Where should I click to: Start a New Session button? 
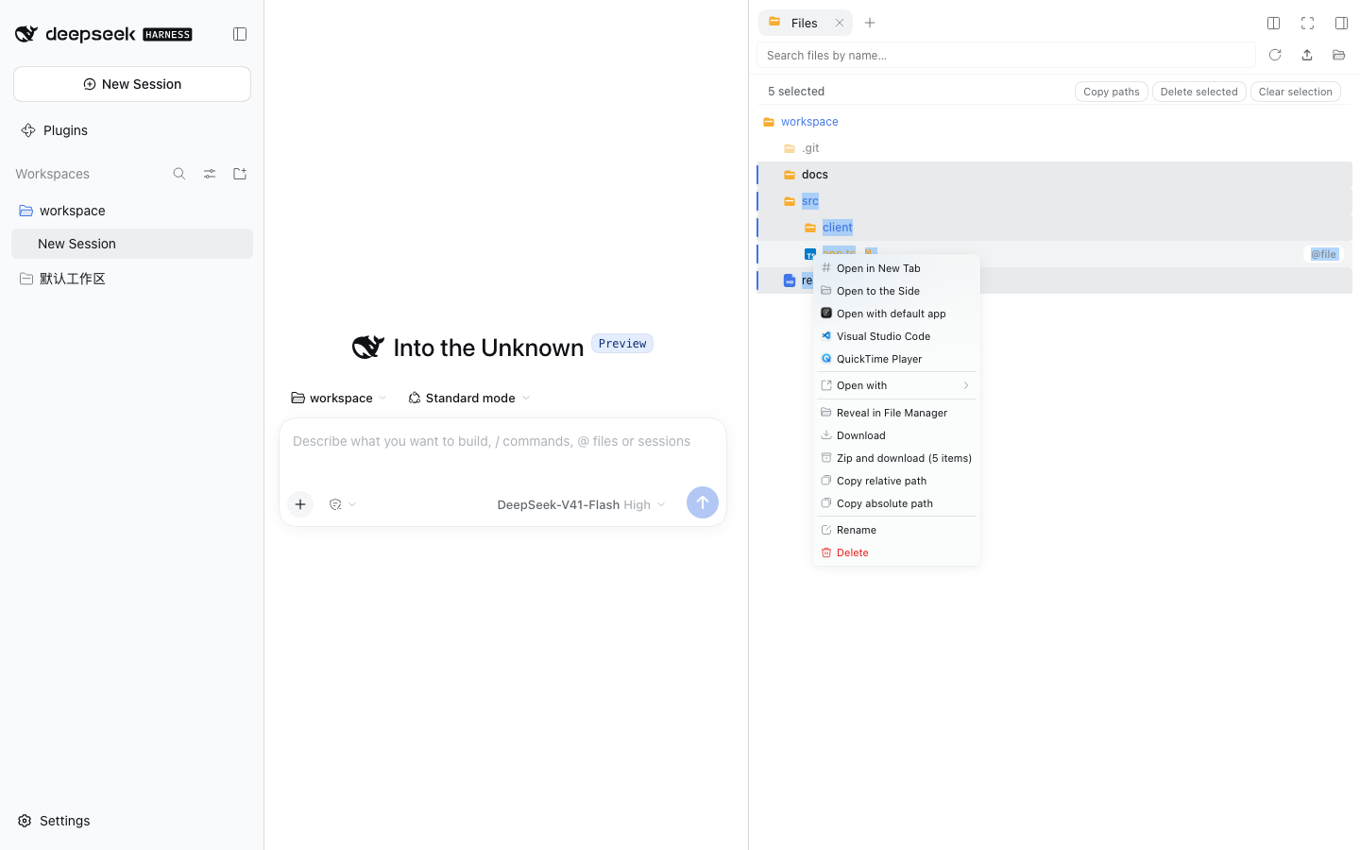point(132,84)
